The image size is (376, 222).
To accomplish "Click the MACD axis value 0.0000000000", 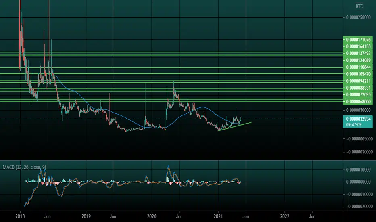I will click(x=358, y=182).
